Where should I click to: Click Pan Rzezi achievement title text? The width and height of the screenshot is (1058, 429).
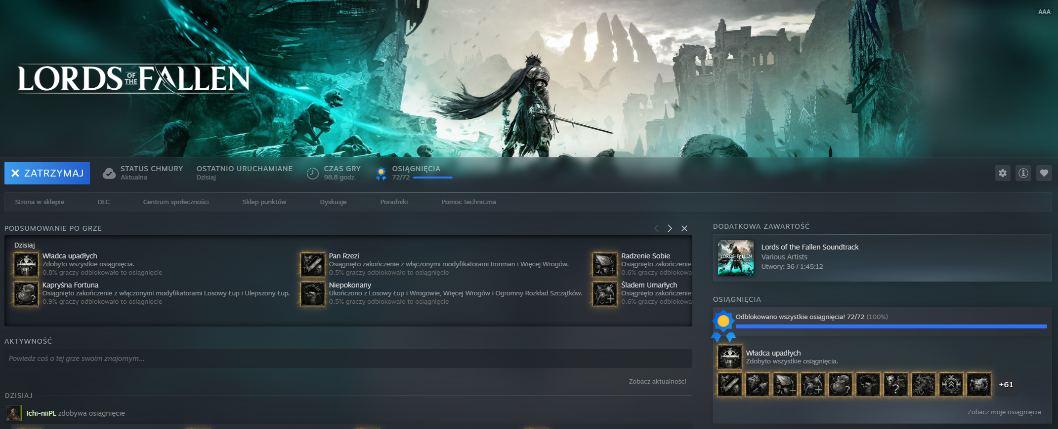pyautogui.click(x=344, y=256)
